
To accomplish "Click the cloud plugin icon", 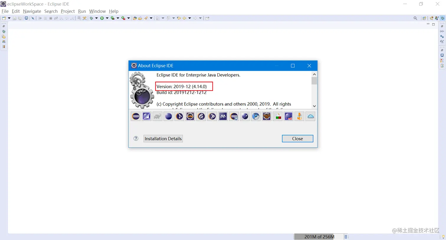I will pos(310,116).
